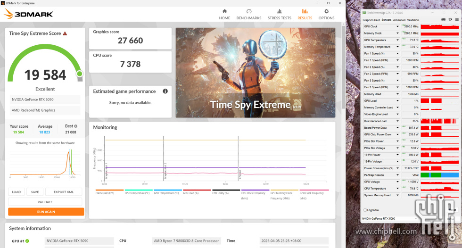
Task: Click the 3DMark results vertical scrollbar
Action: pos(343,68)
